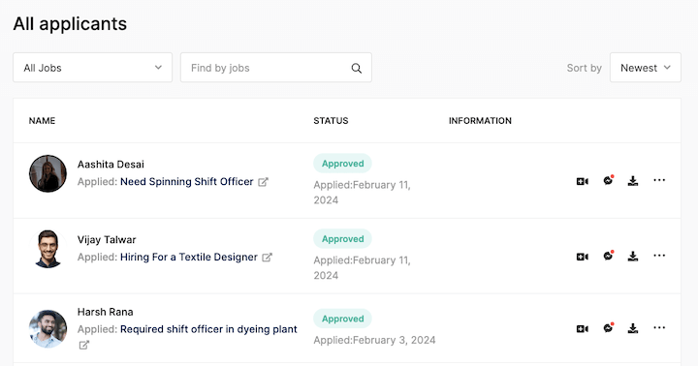Select applicant name Vijay Talwar
Viewport: 698px width, 366px height.
point(107,240)
